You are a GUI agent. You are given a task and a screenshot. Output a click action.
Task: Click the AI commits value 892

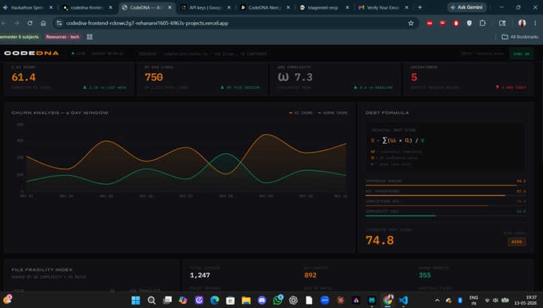(x=311, y=275)
